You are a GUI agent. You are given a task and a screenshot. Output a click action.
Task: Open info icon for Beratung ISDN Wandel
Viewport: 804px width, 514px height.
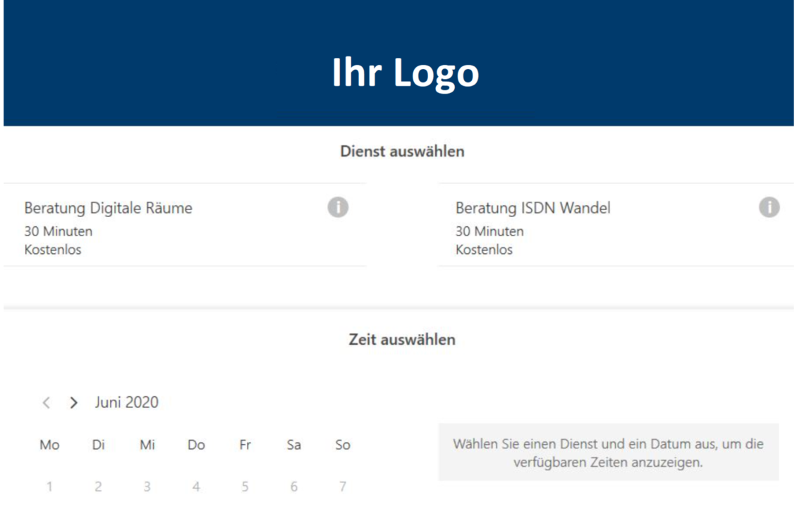(769, 207)
